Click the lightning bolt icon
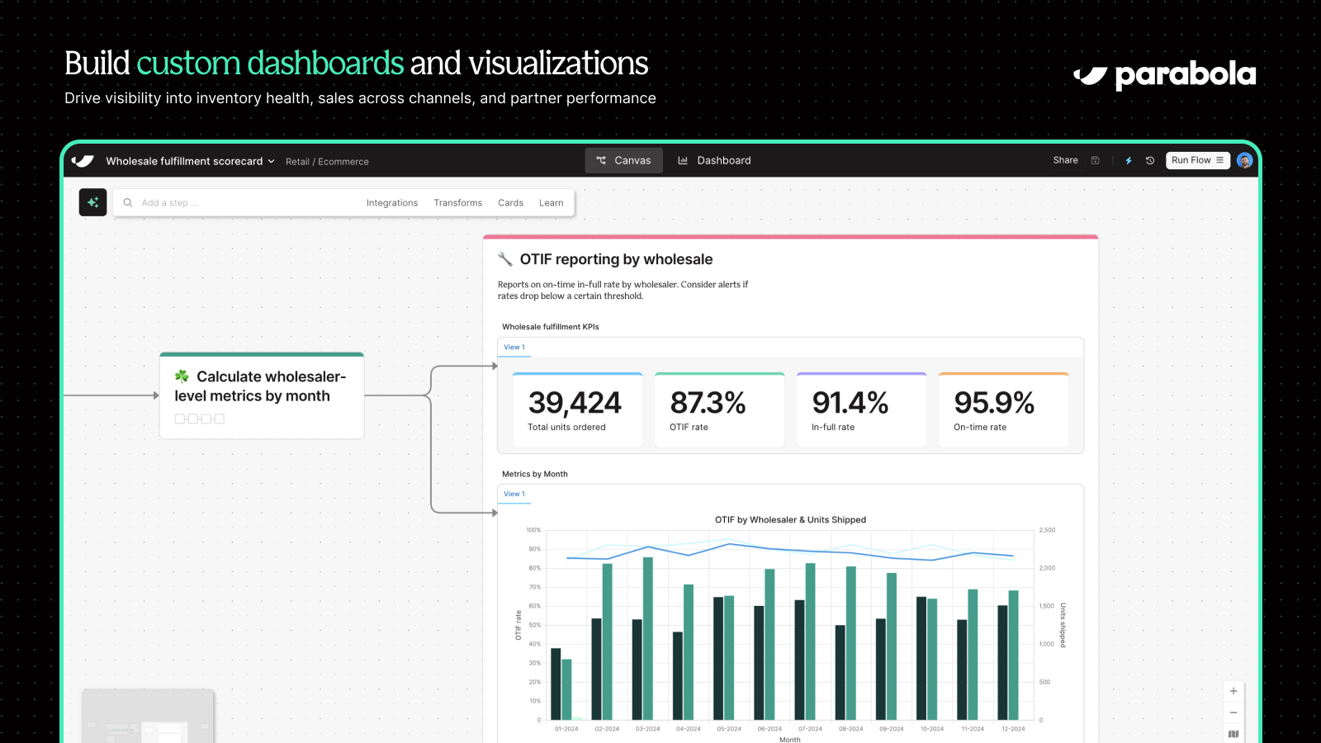The height and width of the screenshot is (743, 1321). click(x=1129, y=160)
